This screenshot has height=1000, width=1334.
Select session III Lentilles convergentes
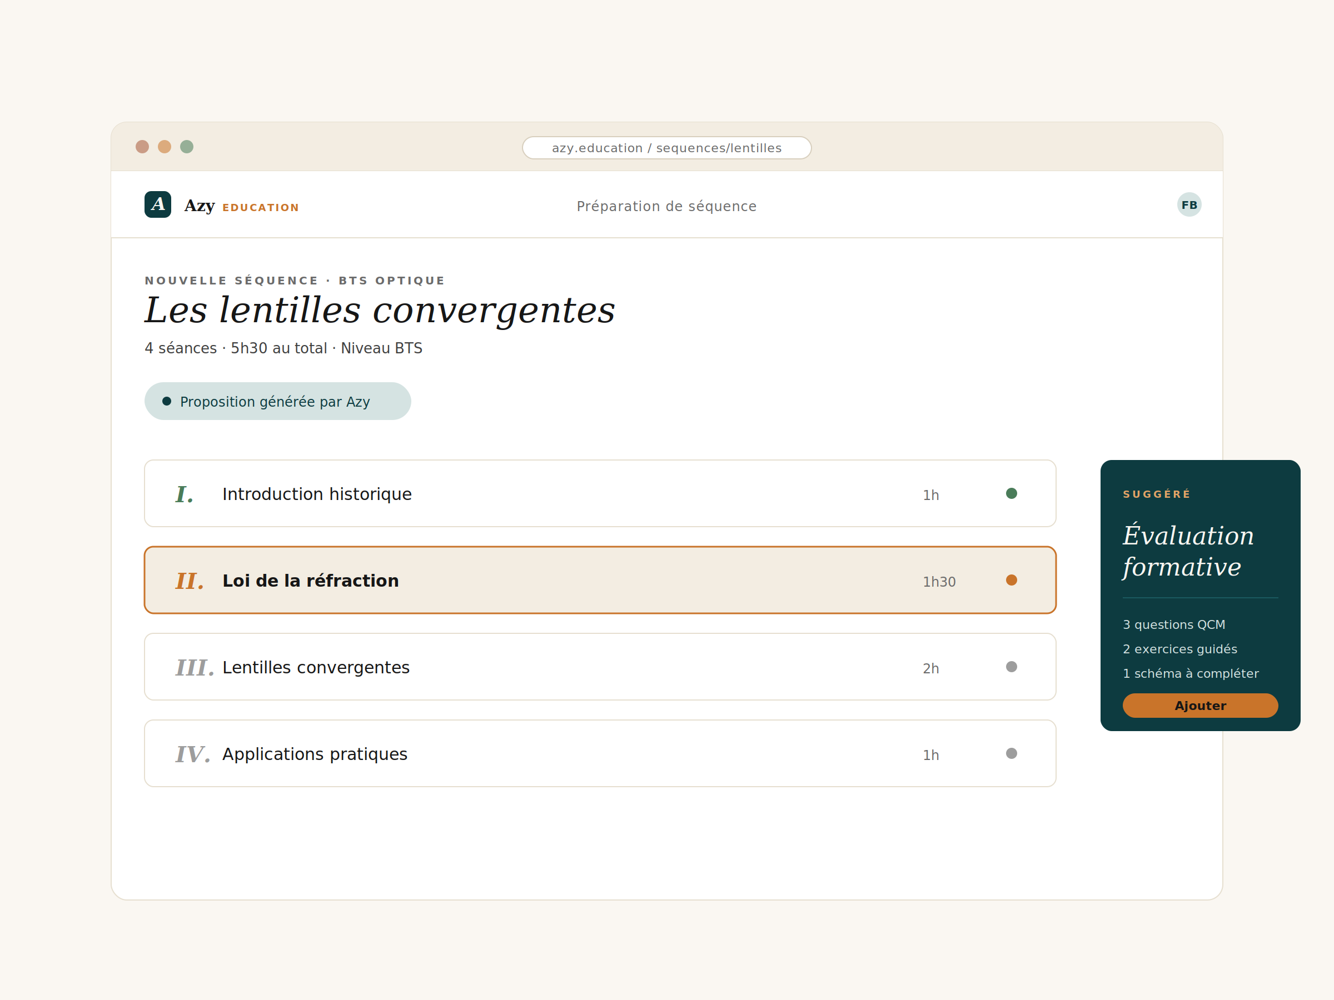click(600, 667)
